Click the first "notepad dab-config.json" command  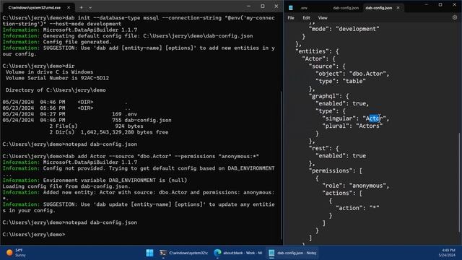[70, 144]
